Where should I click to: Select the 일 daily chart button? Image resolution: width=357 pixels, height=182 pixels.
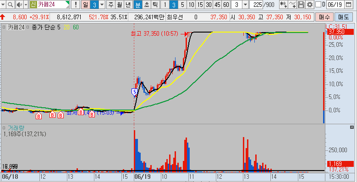(x=85, y=5)
